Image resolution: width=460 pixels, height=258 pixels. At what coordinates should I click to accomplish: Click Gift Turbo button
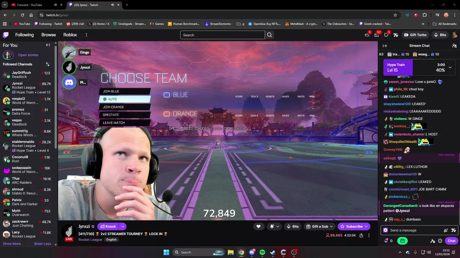[415, 35]
